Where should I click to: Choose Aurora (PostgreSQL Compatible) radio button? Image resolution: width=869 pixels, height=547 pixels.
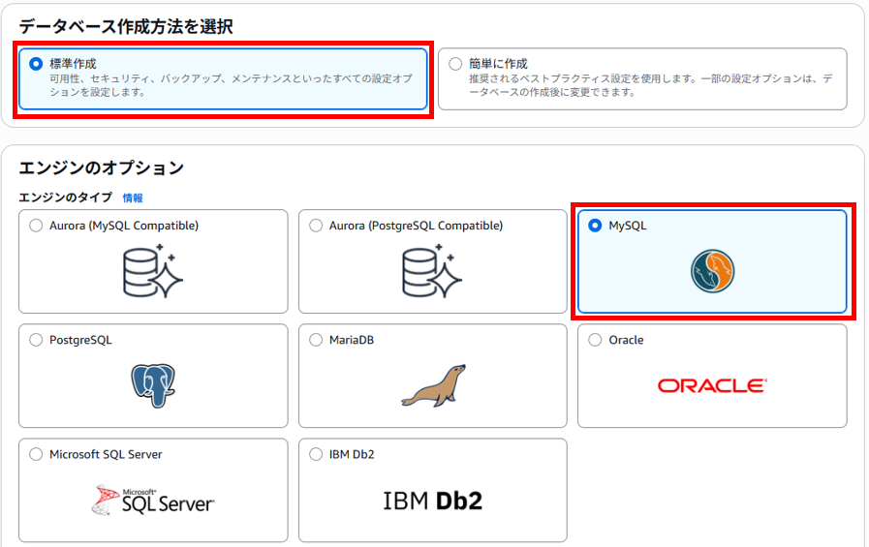[316, 226]
